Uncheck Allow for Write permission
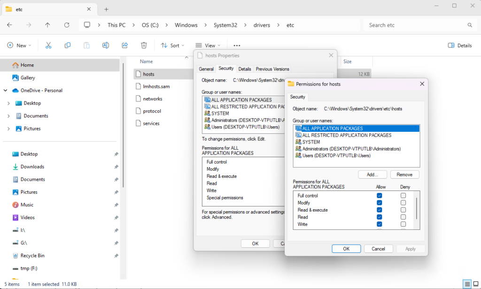 click(380, 224)
